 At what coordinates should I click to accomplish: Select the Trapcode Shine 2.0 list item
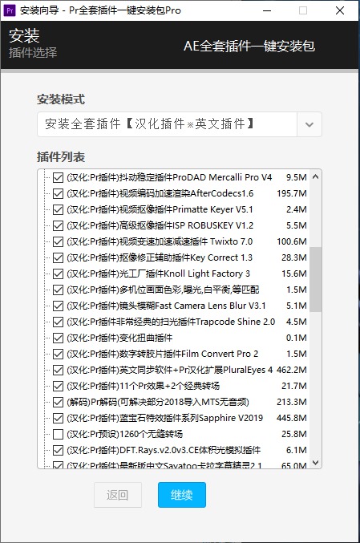click(187, 322)
